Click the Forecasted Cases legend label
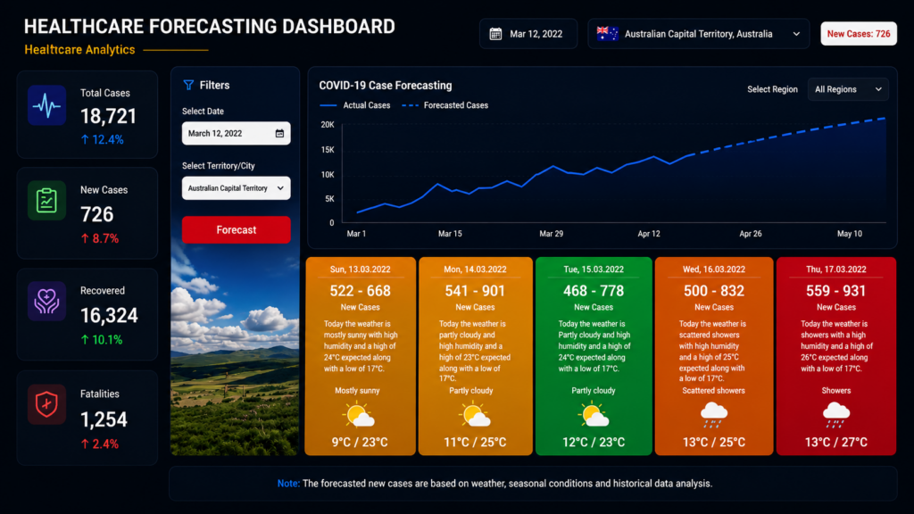This screenshot has width=914, height=514. pyautogui.click(x=456, y=105)
